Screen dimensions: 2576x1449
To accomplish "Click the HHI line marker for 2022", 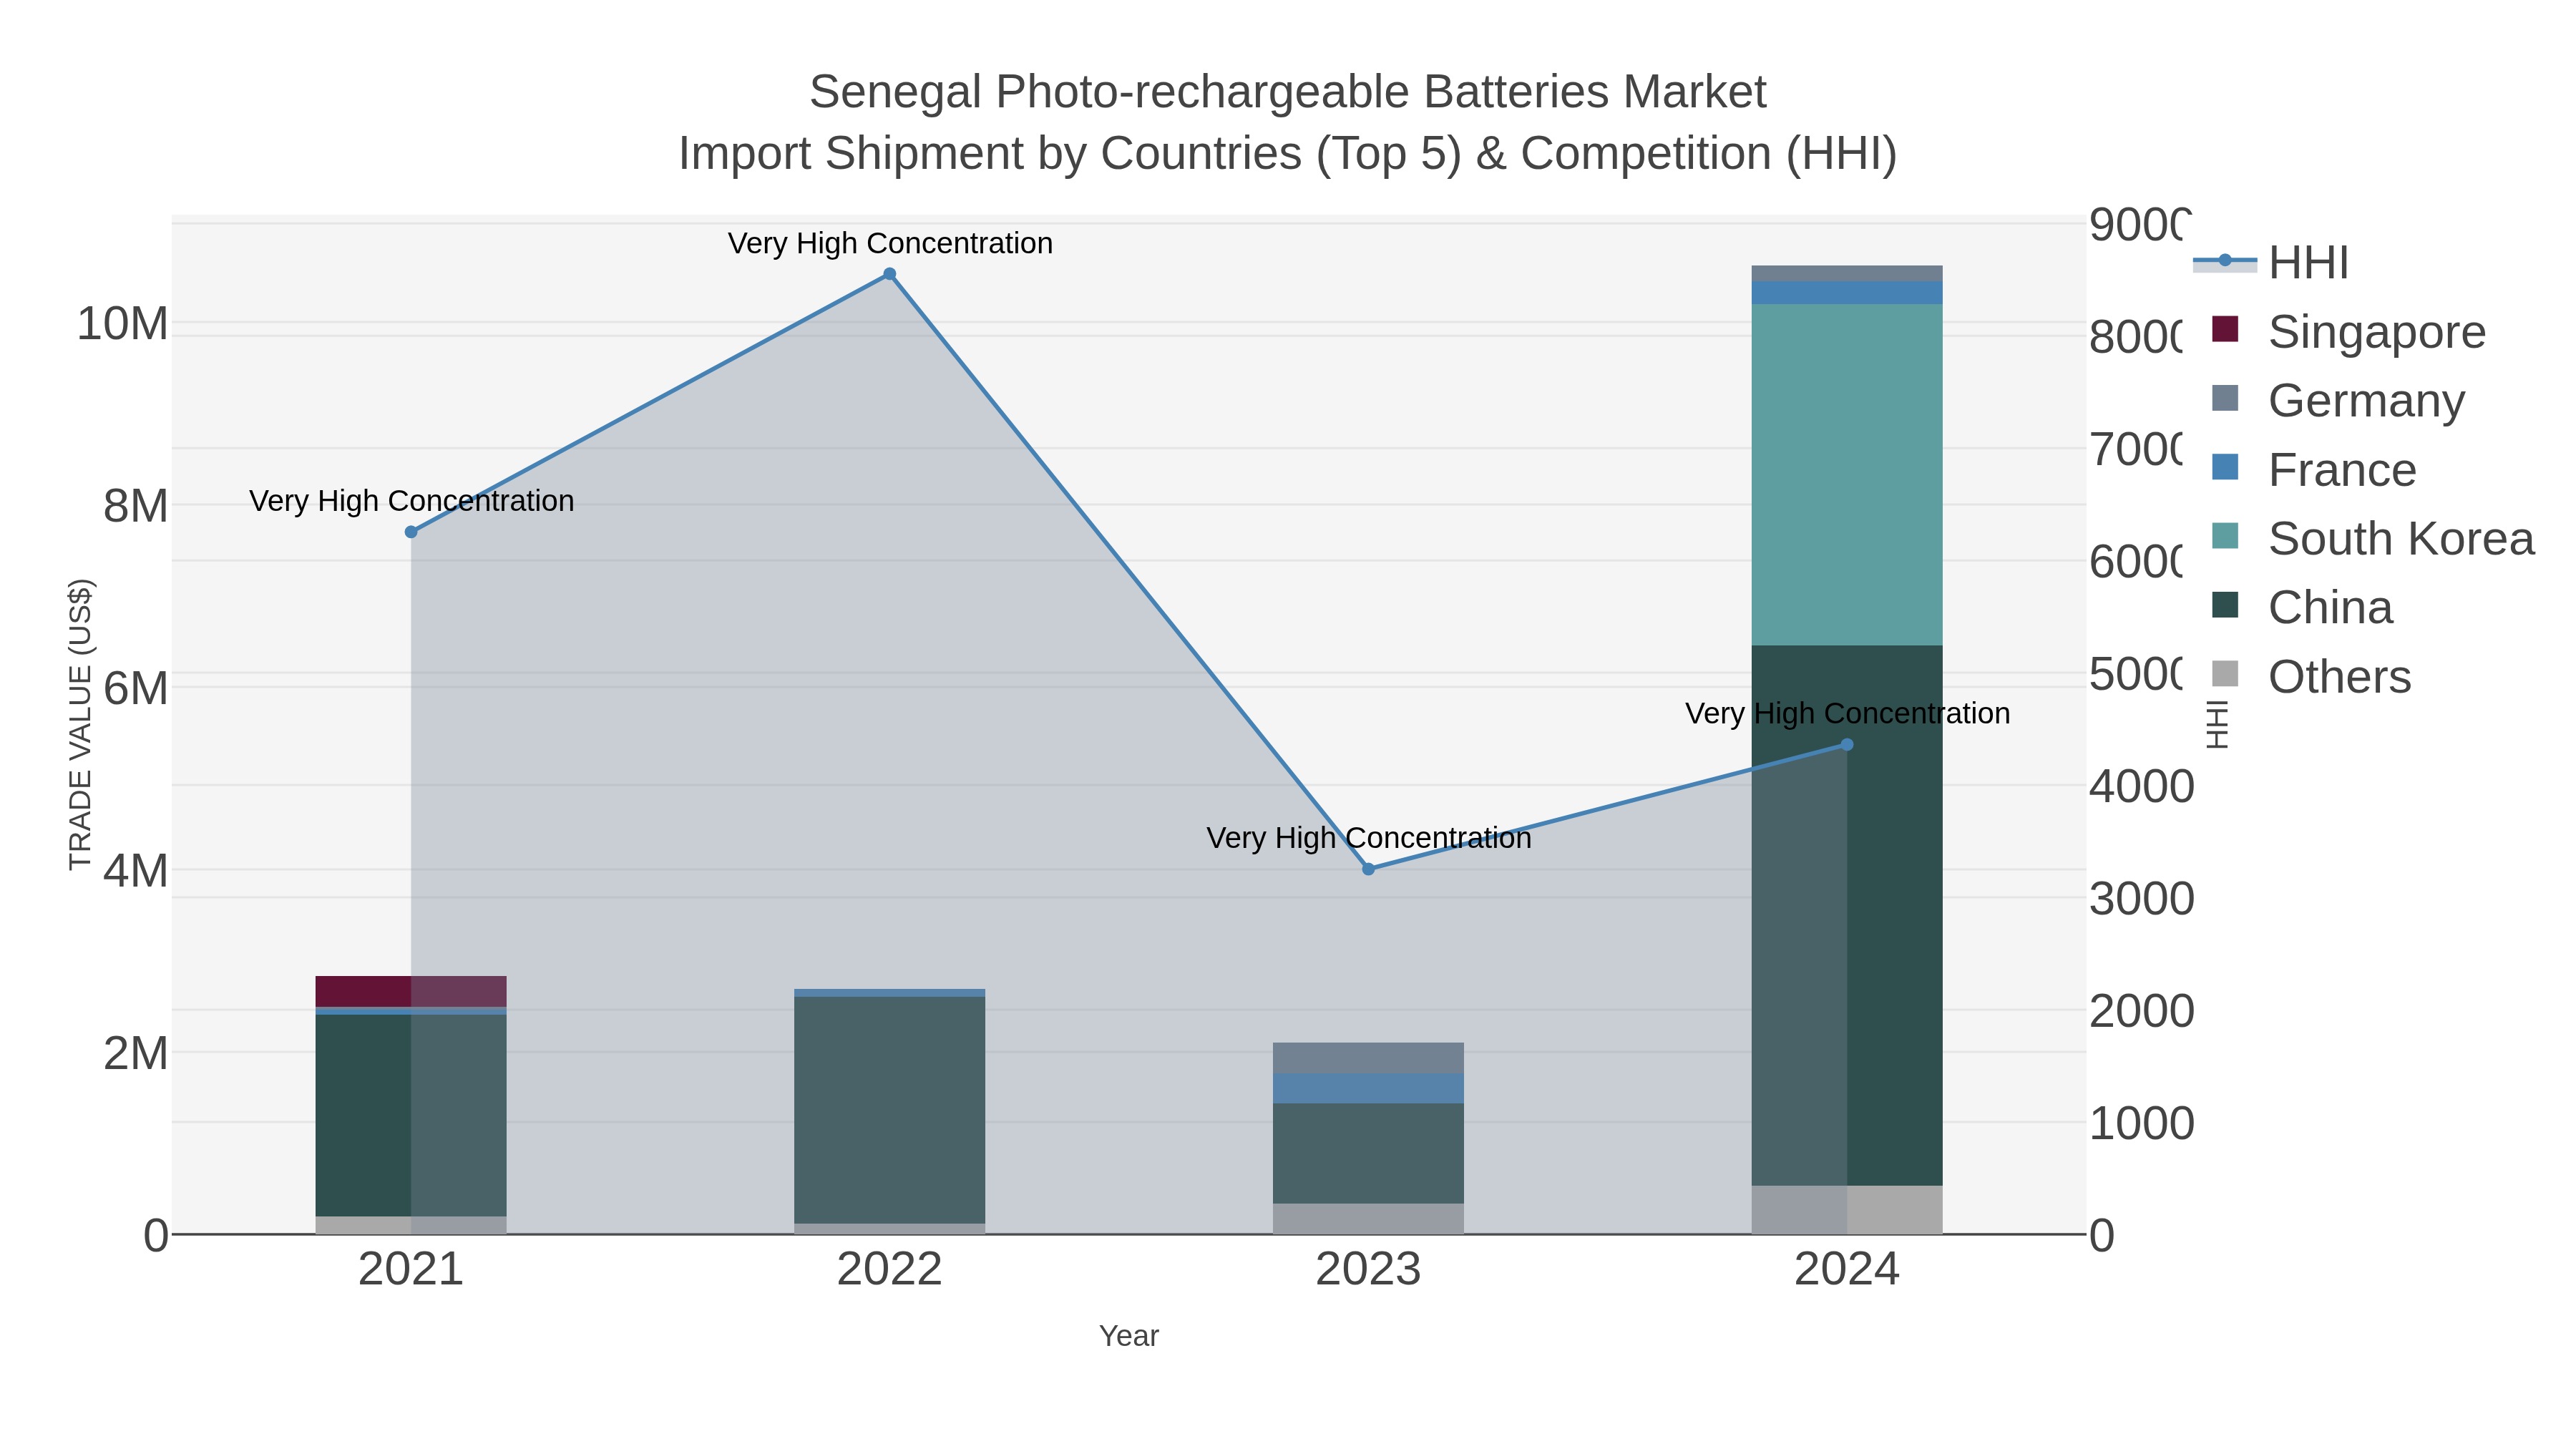I will tap(889, 274).
